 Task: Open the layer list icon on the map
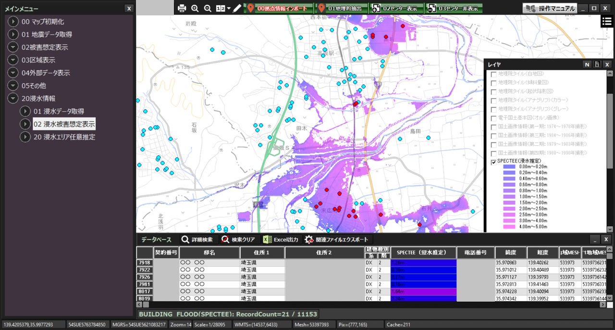pyautogui.click(x=606, y=21)
